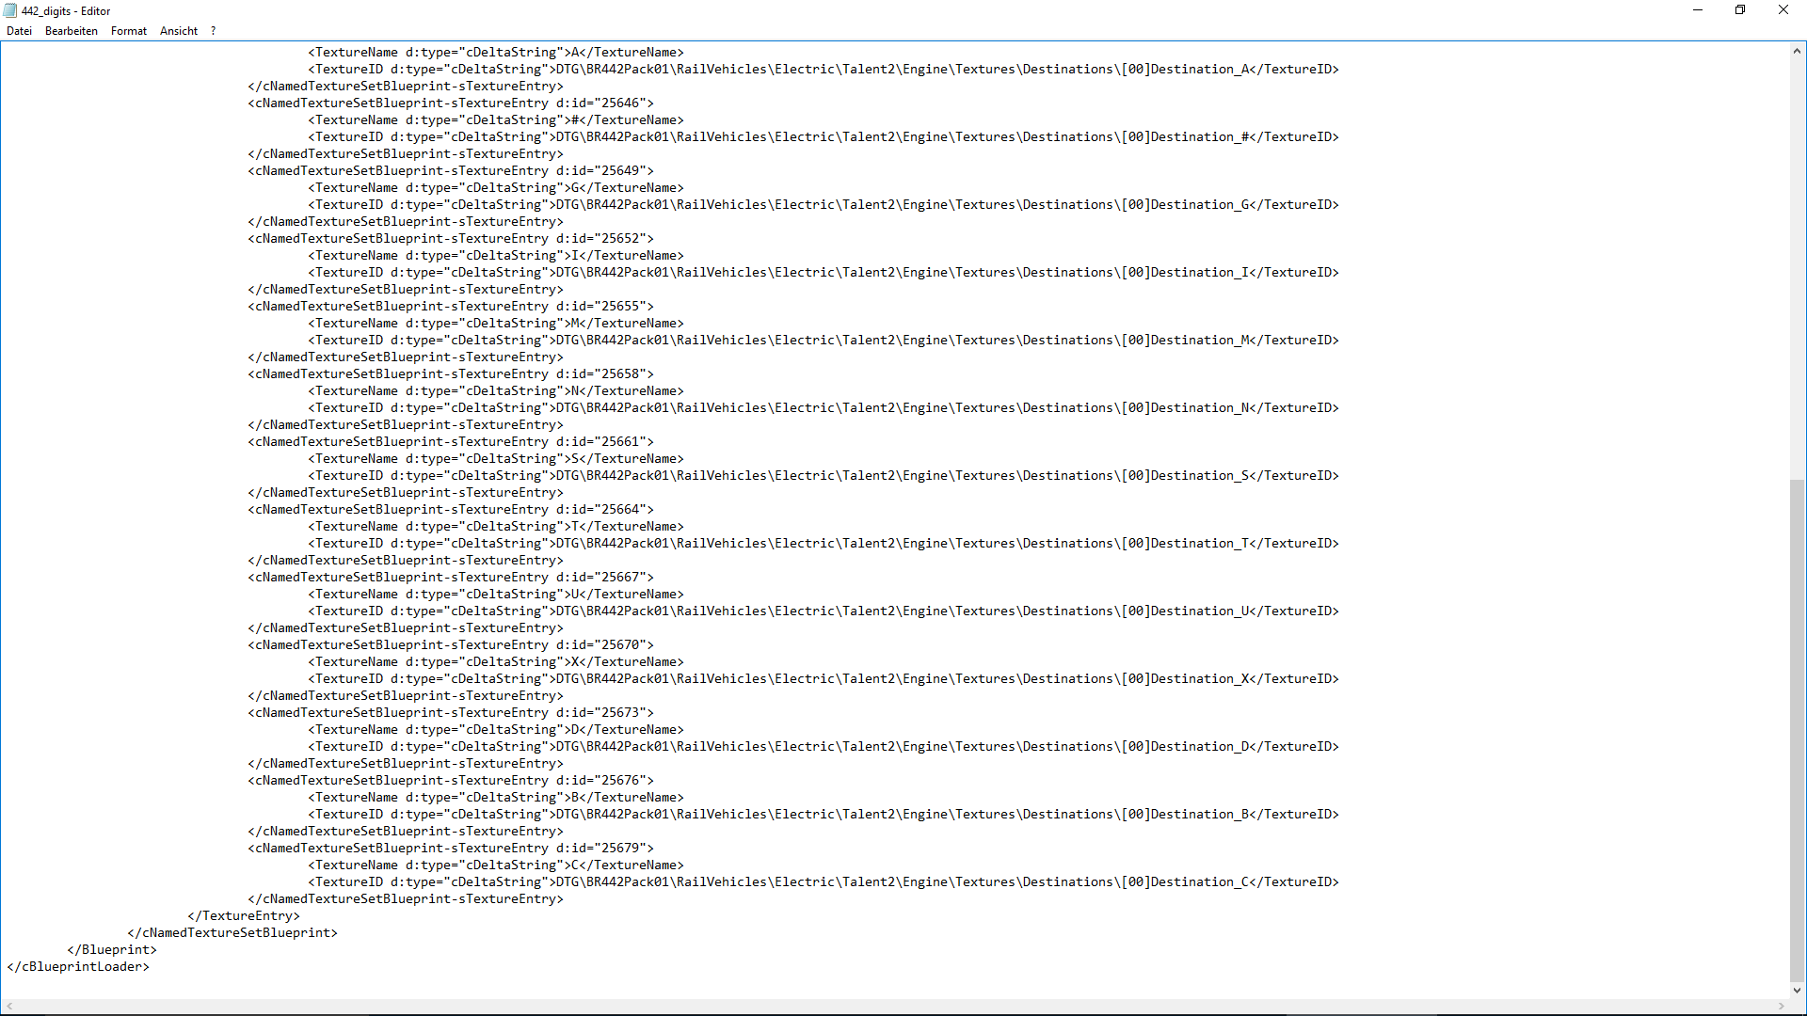Viewport: 1807px width, 1016px height.
Task: Click the vertical scrollbar down arrow
Action: click(x=1797, y=990)
